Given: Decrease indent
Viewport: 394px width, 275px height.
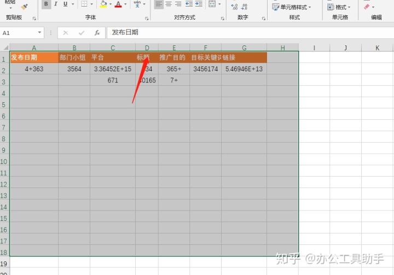Looking at the screenshot, I should [x=189, y=4].
